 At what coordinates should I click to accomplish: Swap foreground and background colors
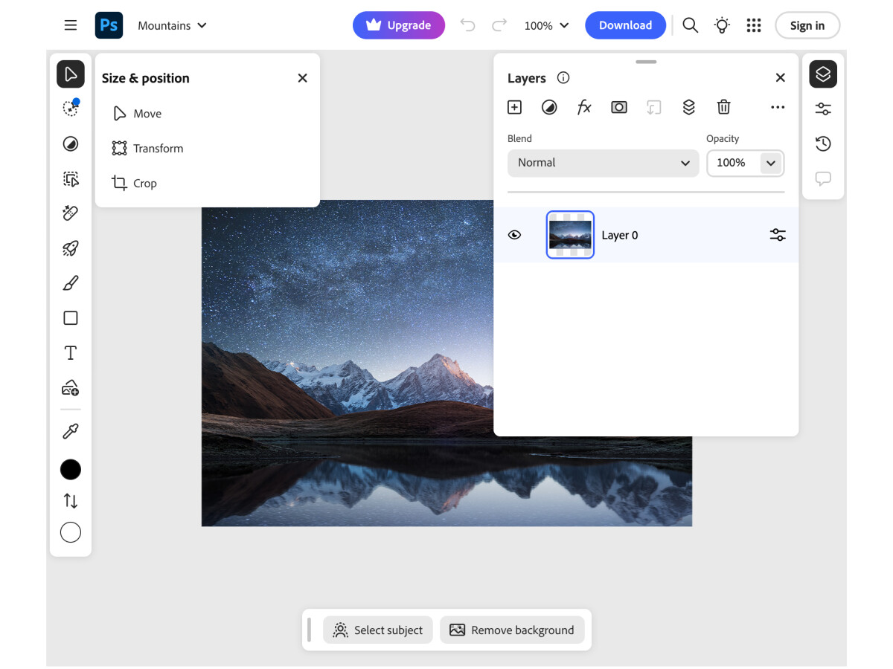tap(71, 501)
